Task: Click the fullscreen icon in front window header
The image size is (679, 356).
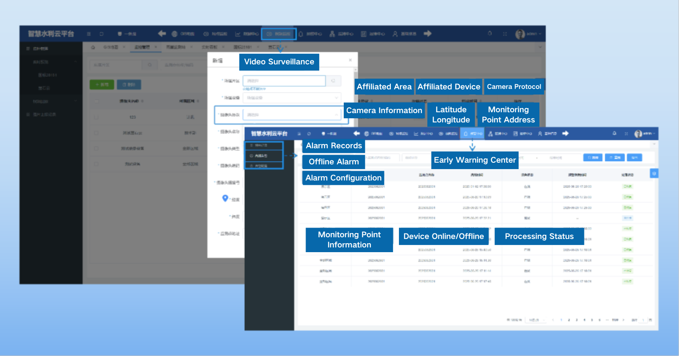Action: [x=626, y=133]
